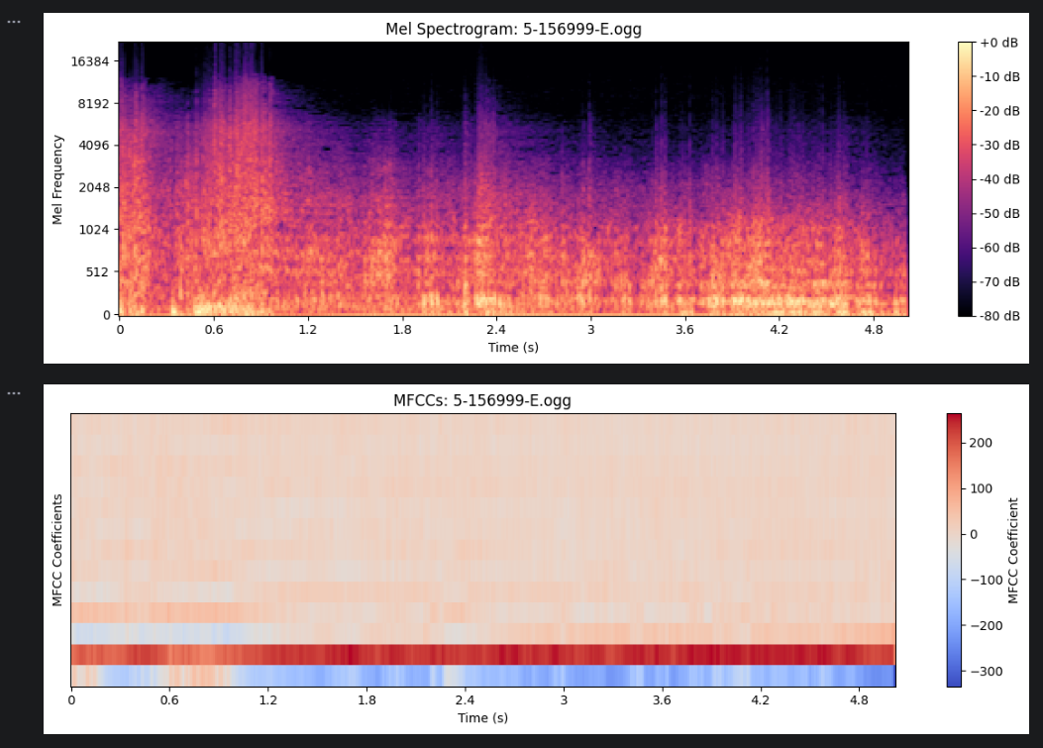This screenshot has height=748, width=1043.
Task: Click the 'Mel Frequency' y-axis label
Action: click(57, 179)
